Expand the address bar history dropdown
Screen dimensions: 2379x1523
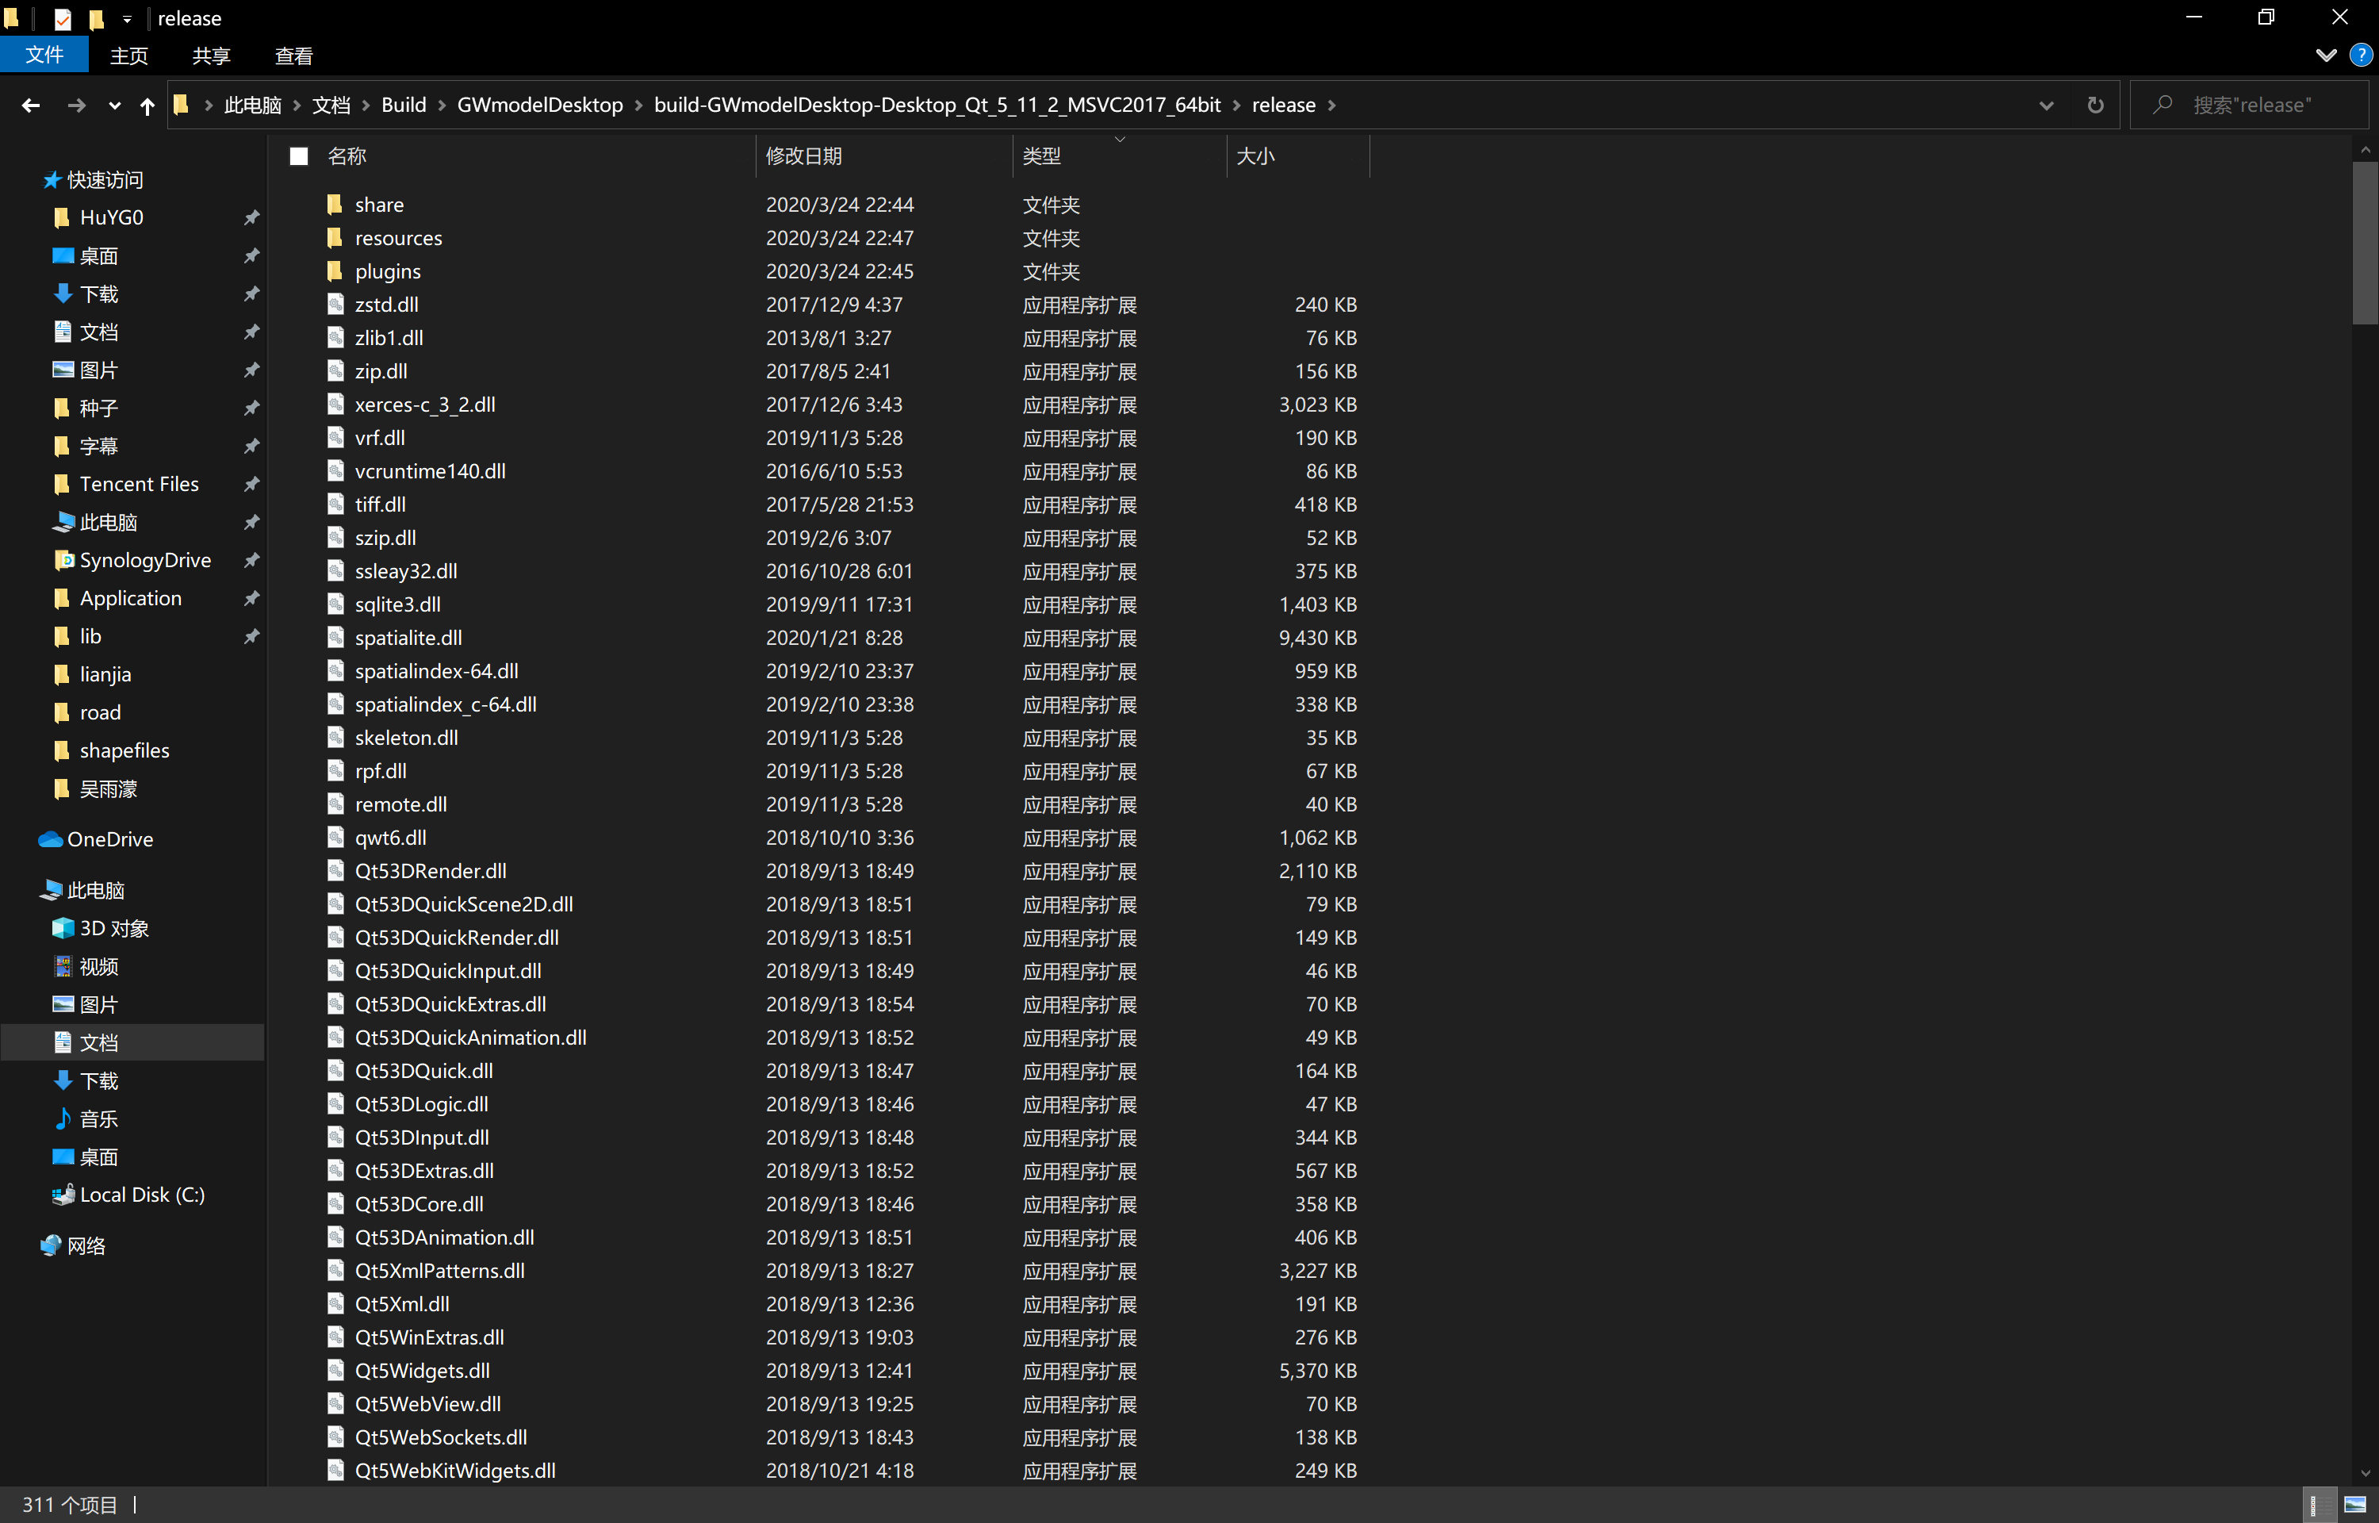[2046, 105]
